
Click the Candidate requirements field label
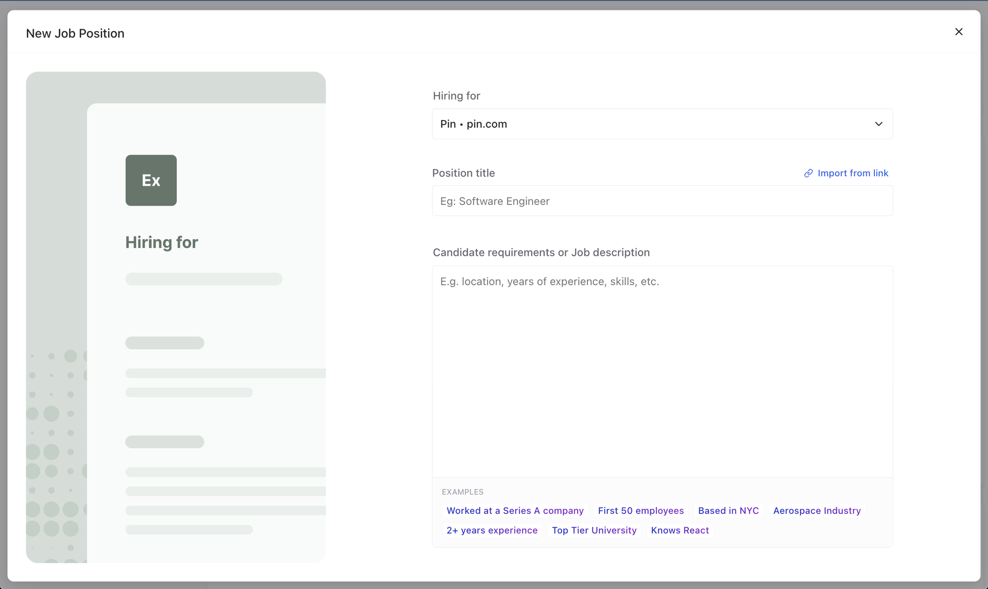(x=541, y=252)
